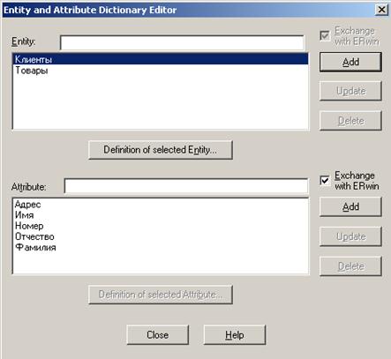Toggle entity Exchange with ERwin checkbox

(x=325, y=36)
